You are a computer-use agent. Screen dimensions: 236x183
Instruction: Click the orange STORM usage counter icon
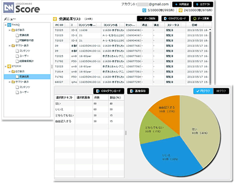[180, 10]
